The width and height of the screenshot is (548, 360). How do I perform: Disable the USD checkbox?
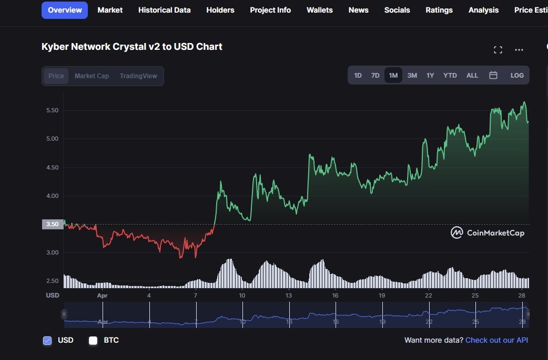pos(47,341)
